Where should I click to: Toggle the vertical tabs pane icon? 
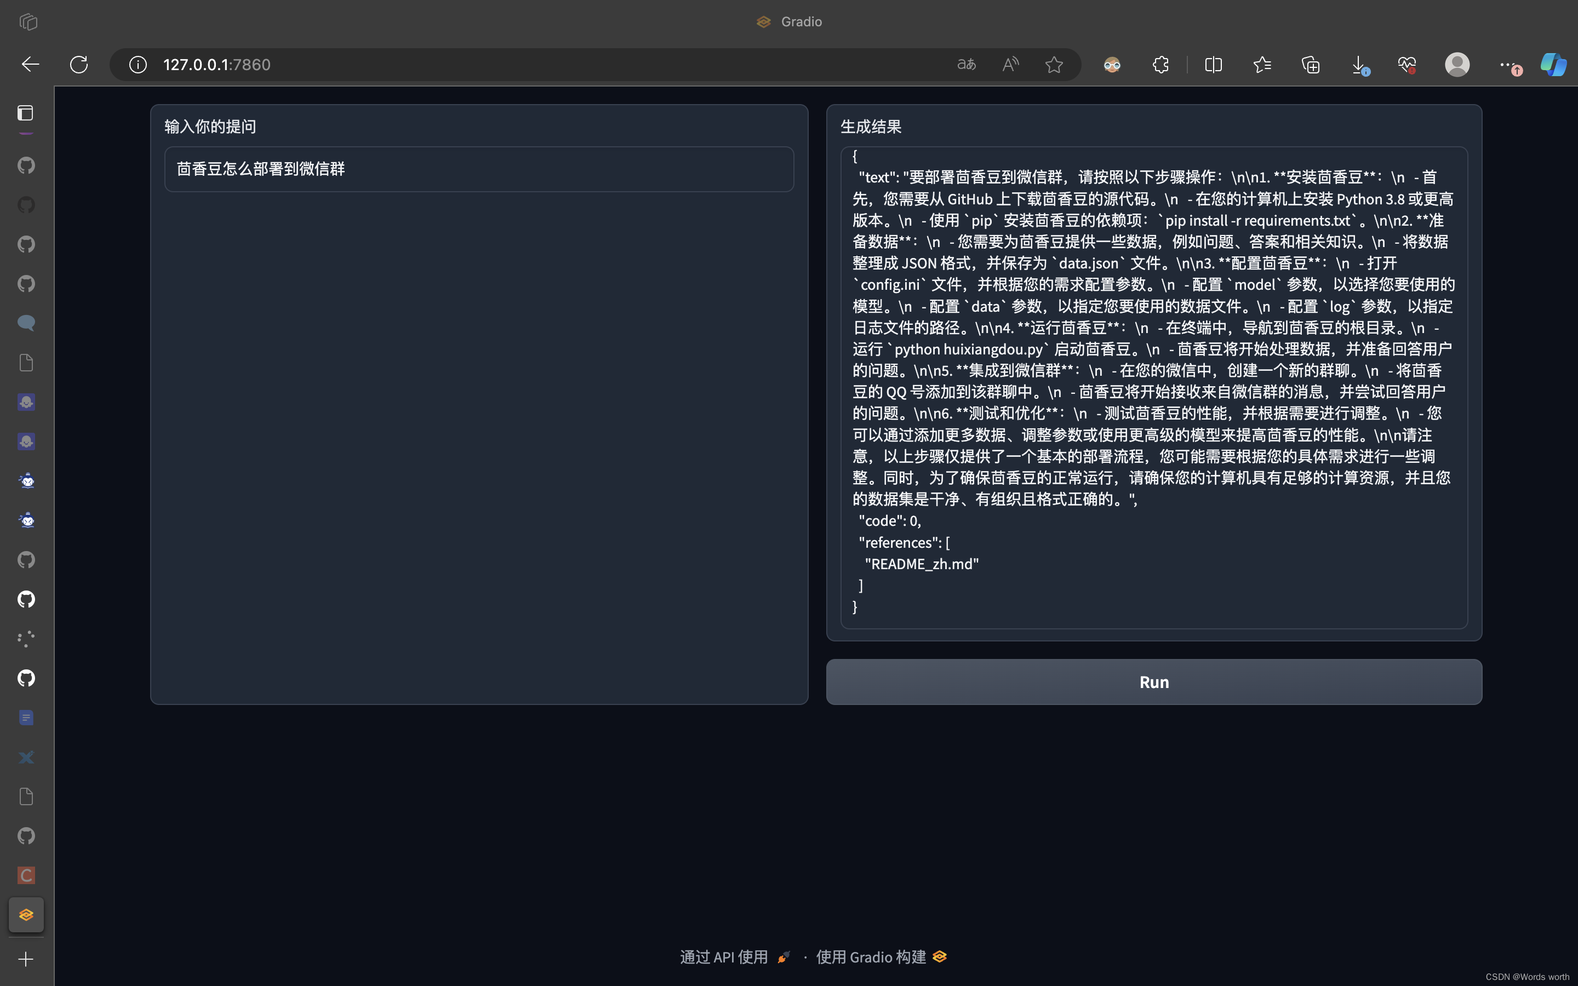coord(25,113)
